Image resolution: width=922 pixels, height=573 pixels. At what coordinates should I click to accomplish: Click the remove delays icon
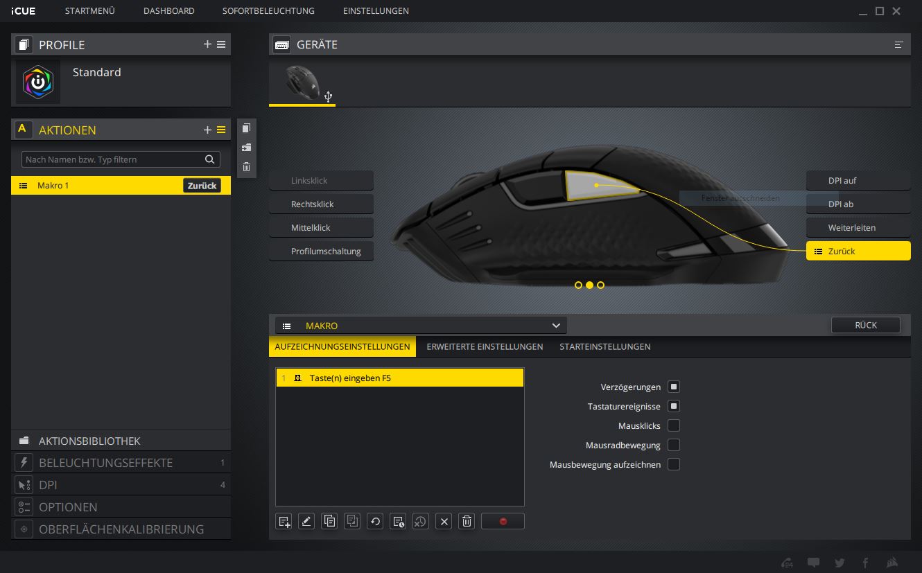click(421, 522)
